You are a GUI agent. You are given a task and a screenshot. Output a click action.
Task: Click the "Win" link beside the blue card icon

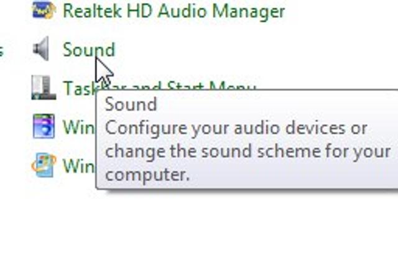(x=78, y=127)
